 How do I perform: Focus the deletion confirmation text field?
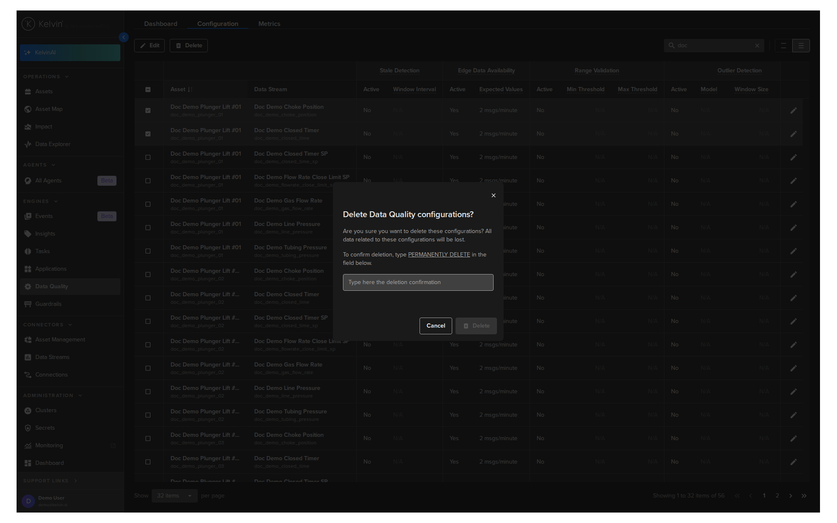click(418, 282)
